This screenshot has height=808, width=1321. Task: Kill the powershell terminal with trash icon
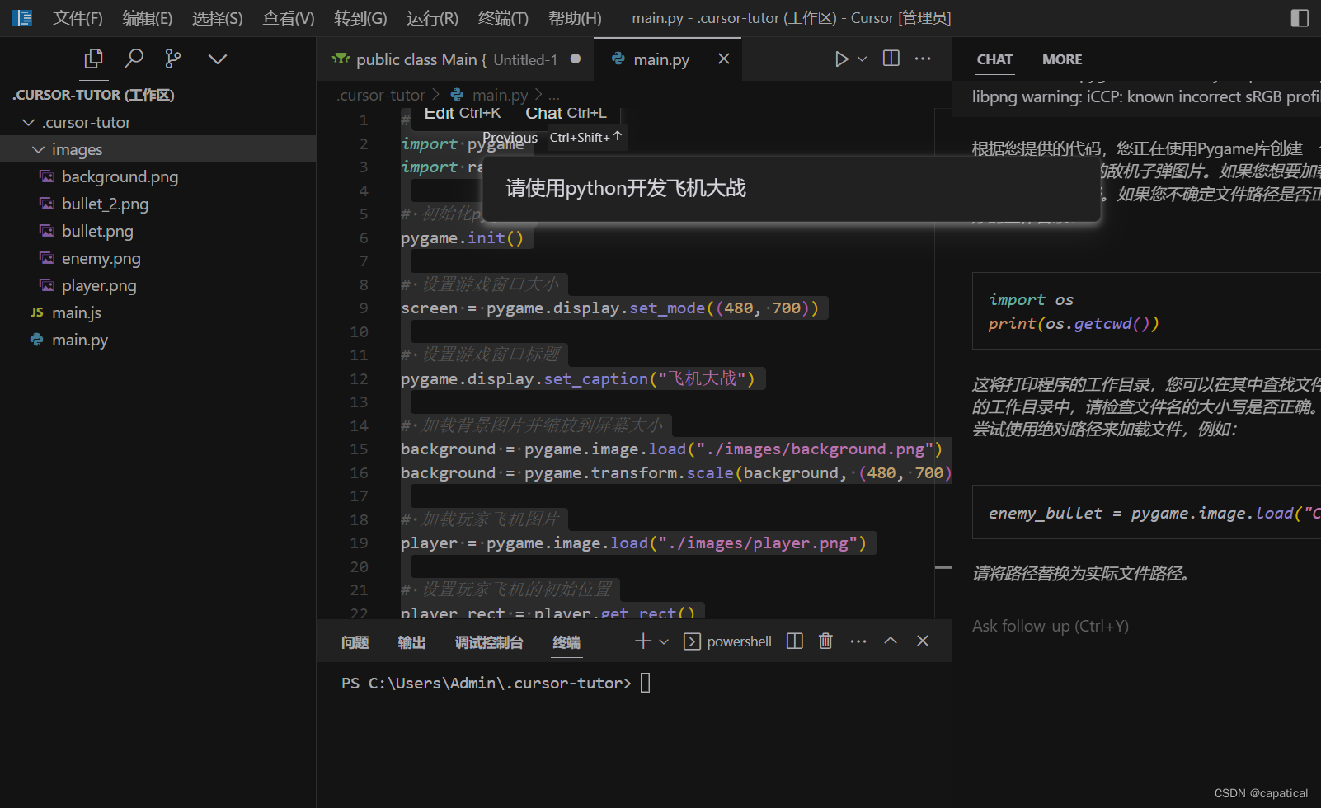pos(825,641)
